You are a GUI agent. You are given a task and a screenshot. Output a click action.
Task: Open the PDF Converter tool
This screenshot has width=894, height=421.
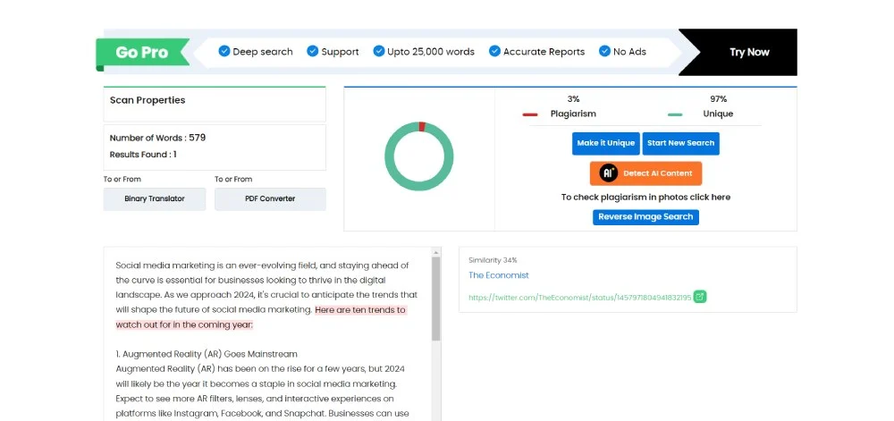pos(270,198)
